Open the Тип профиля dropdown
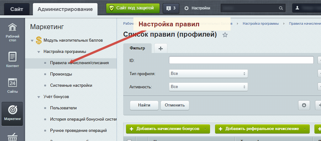Image resolution: width=321 pixels, height=141 pixels. (x=208, y=74)
